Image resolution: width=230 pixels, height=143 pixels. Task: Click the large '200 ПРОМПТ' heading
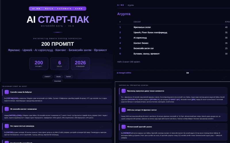(57, 44)
